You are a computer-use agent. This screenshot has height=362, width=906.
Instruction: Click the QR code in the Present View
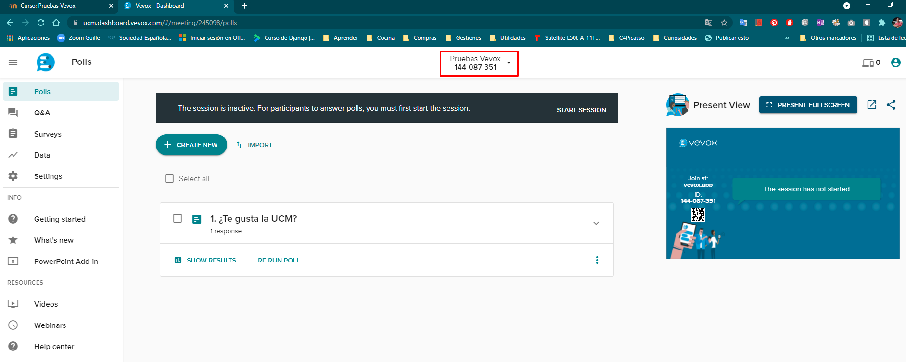pyautogui.click(x=698, y=214)
